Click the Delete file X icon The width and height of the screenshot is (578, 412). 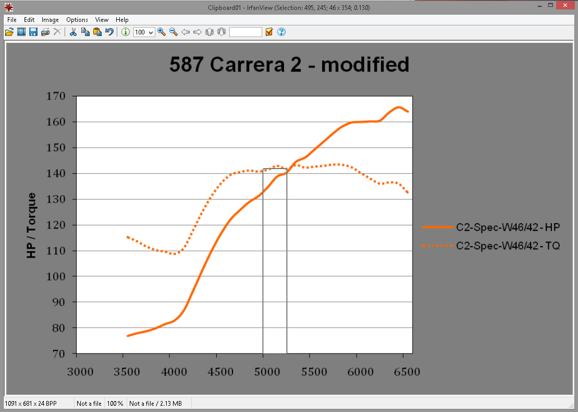click(57, 32)
